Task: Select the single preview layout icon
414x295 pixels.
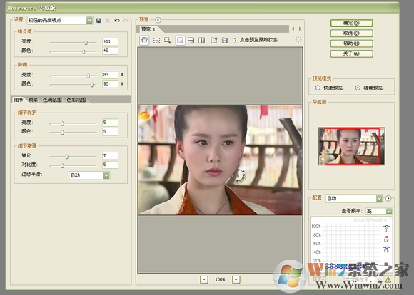Action: click(x=181, y=41)
